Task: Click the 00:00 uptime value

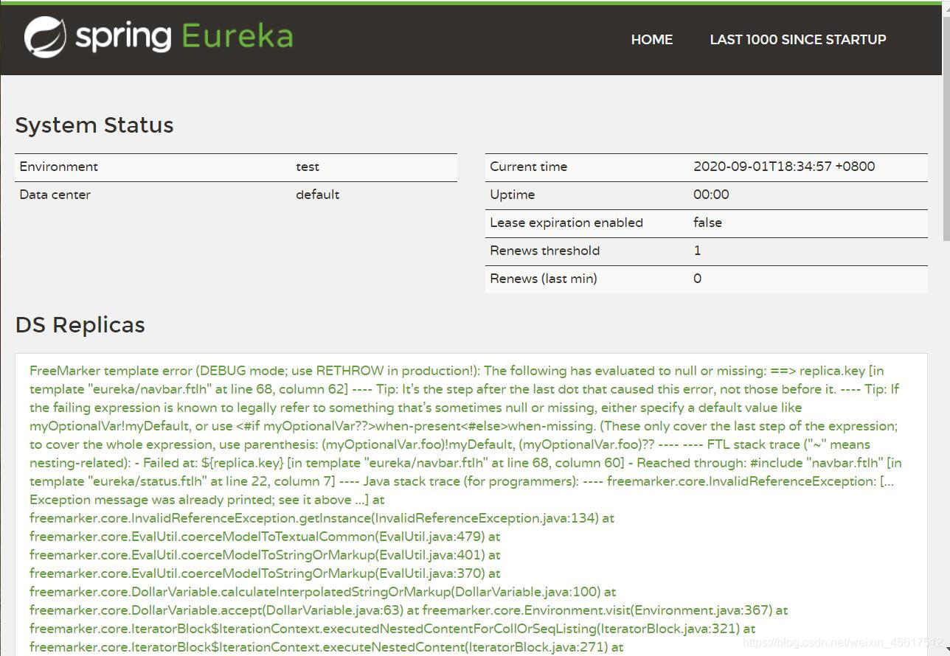Action: point(711,195)
